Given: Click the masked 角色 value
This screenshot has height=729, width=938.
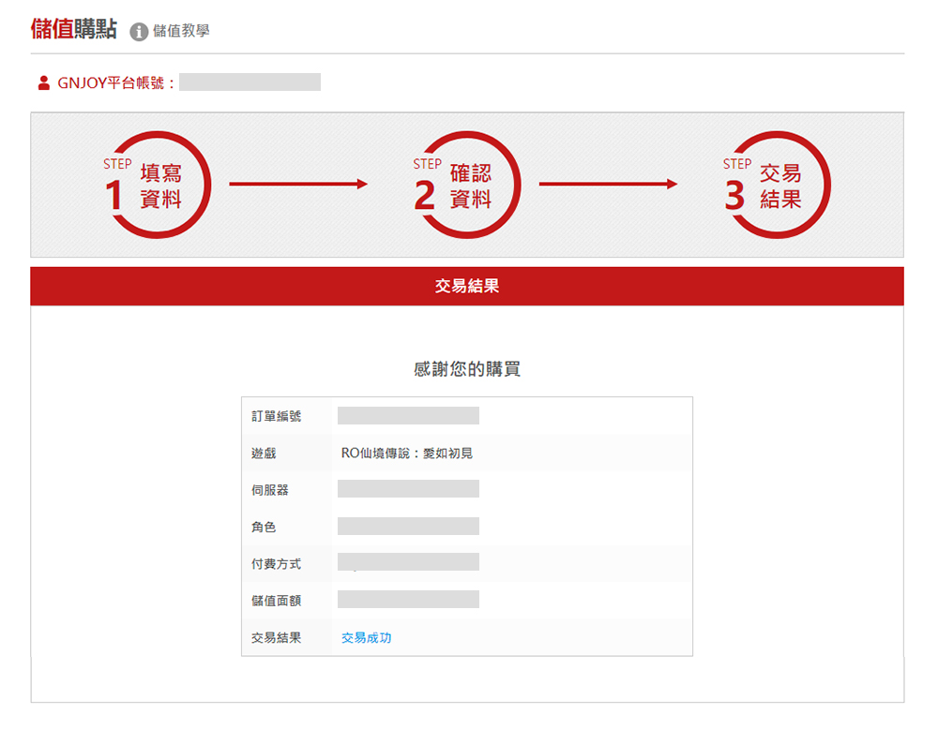Looking at the screenshot, I should point(408,527).
